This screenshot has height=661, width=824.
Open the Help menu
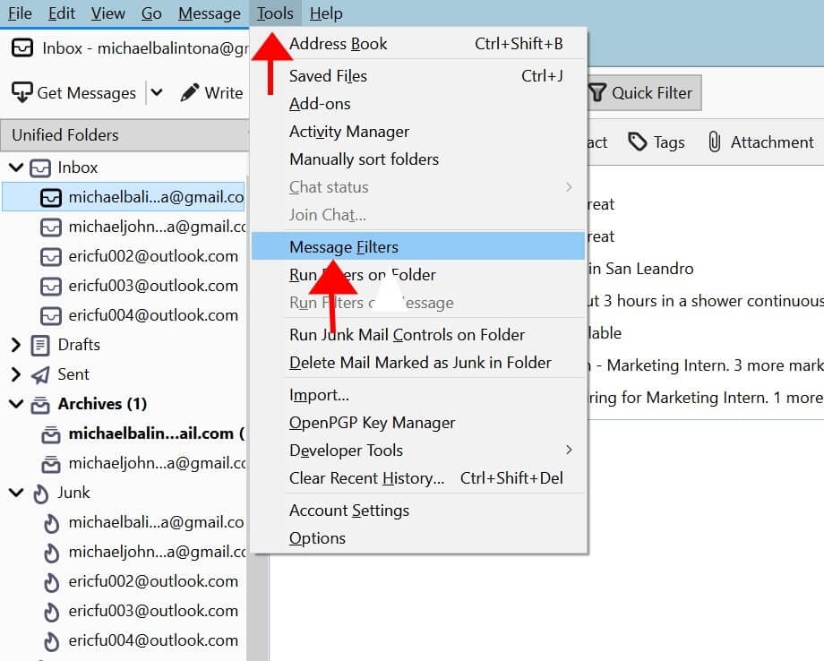[326, 13]
